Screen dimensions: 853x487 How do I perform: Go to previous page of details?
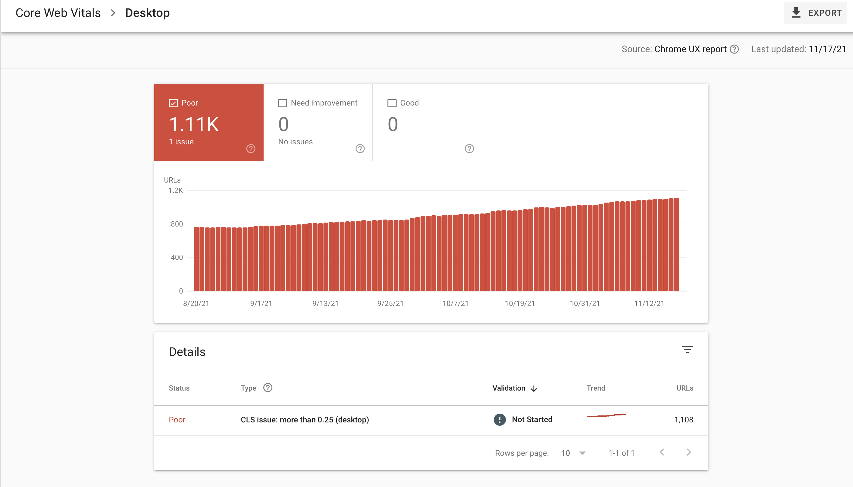(662, 452)
